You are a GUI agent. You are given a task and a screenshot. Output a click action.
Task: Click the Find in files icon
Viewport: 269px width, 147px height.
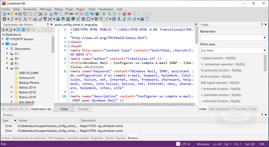[66, 14]
